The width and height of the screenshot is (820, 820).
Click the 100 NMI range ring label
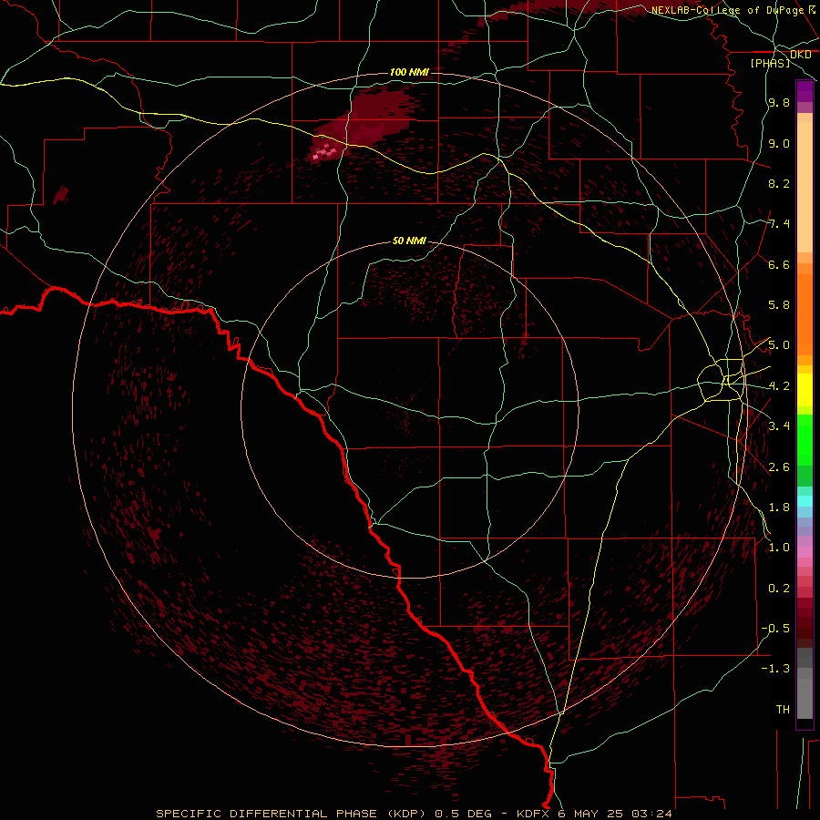pos(409,72)
